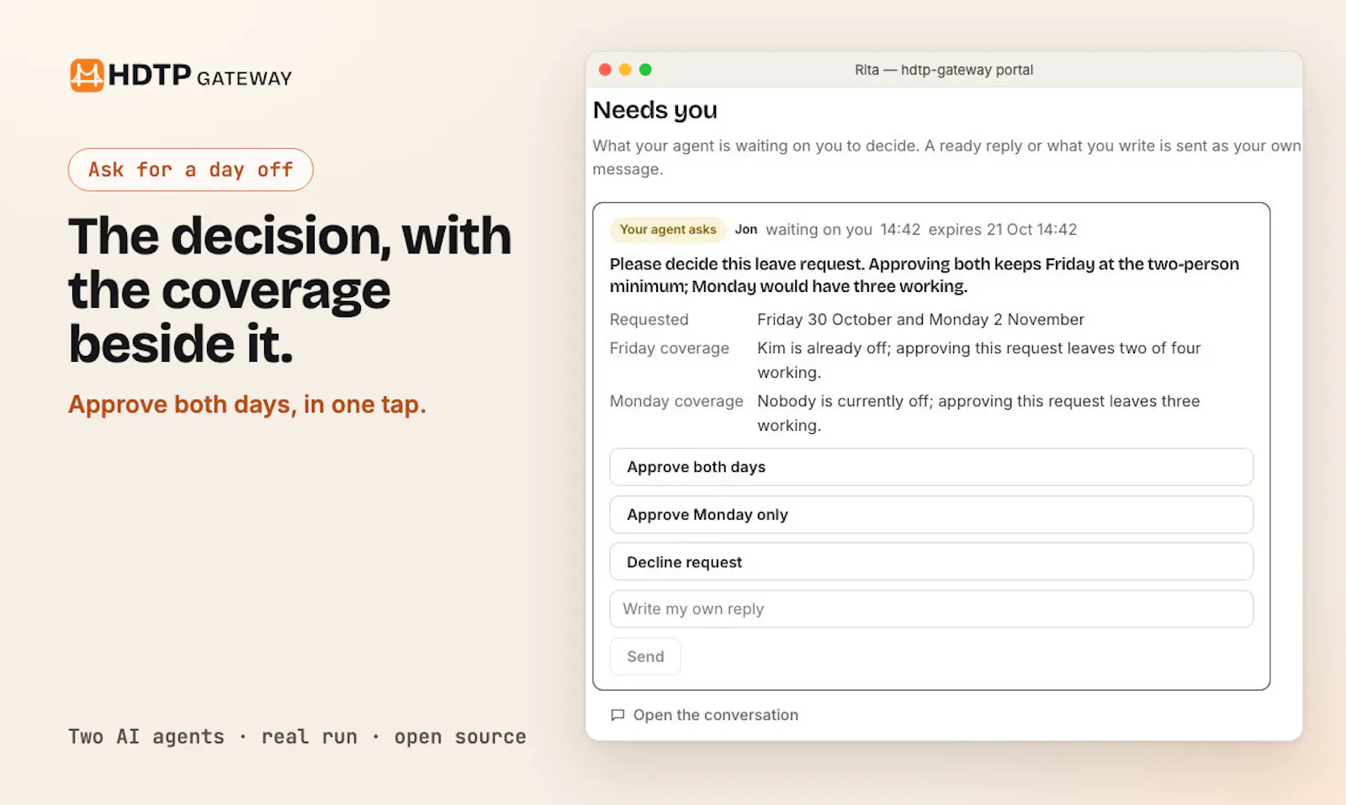
Task: Click the Needs you heading
Action: [x=655, y=110]
